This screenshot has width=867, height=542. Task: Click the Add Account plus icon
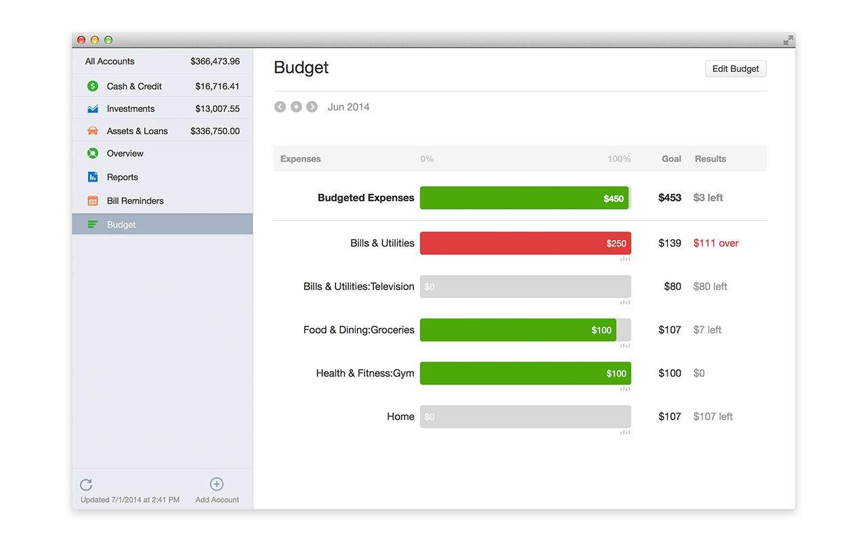217,484
